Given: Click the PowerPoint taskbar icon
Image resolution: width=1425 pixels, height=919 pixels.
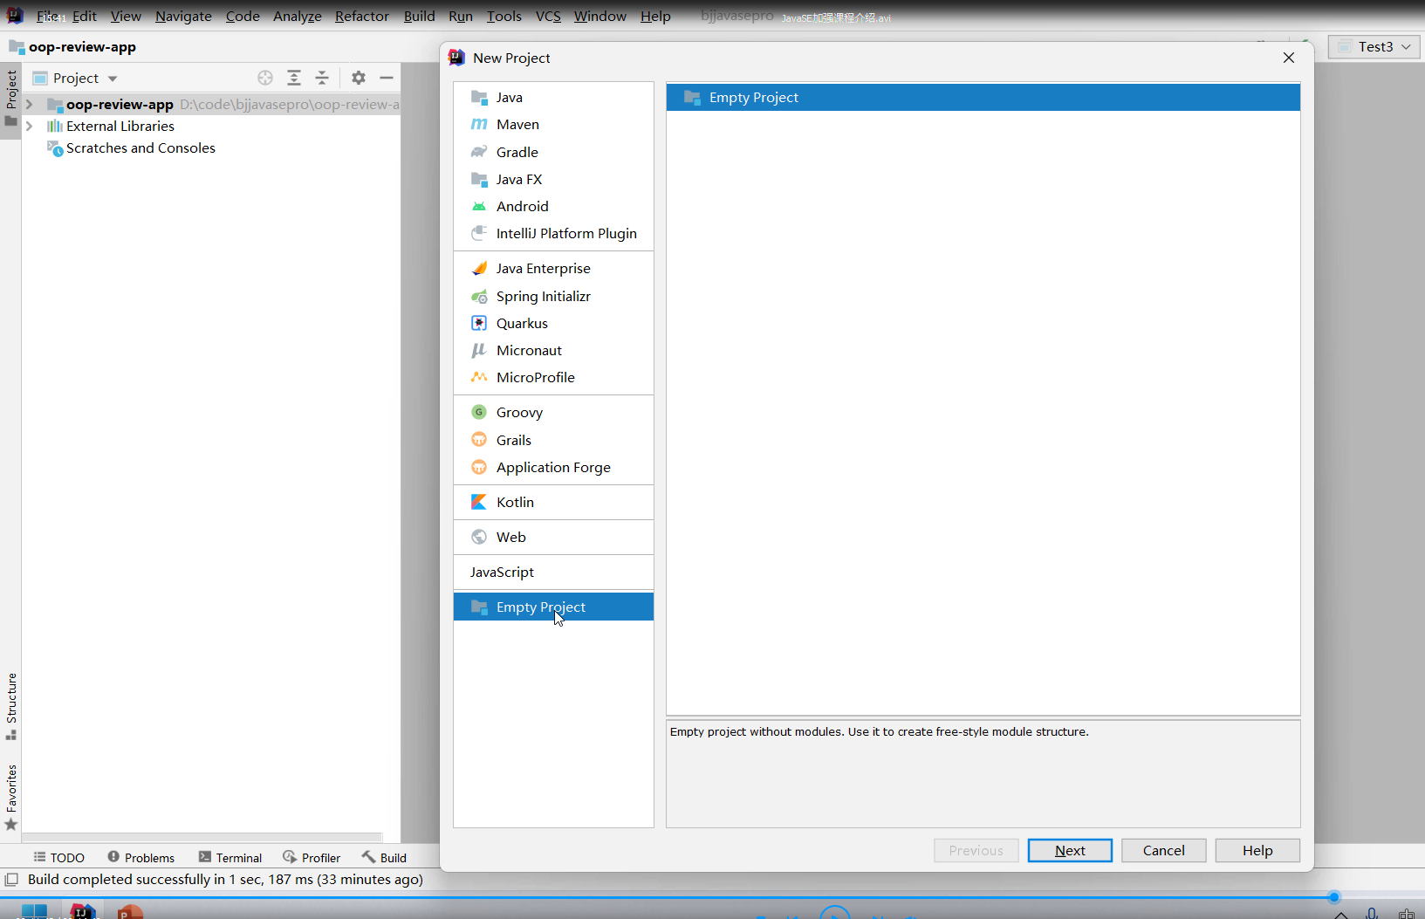Looking at the screenshot, I should click(129, 912).
